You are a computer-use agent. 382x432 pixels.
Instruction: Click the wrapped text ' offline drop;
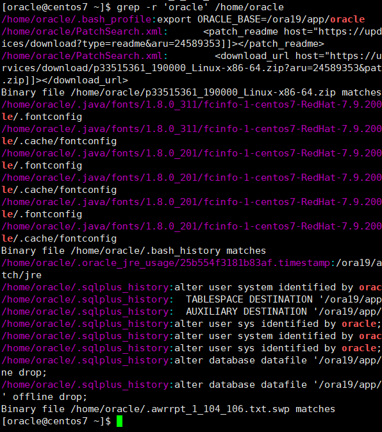click(44, 397)
